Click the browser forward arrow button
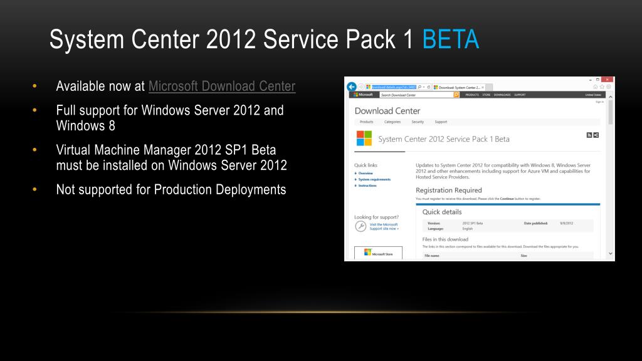This screenshot has height=361, width=642. point(360,86)
